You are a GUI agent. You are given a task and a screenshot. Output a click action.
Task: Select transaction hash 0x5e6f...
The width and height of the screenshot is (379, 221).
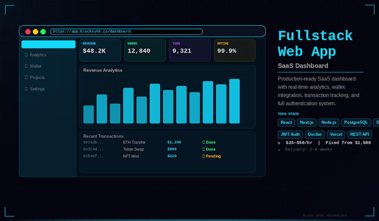pyautogui.click(x=93, y=156)
